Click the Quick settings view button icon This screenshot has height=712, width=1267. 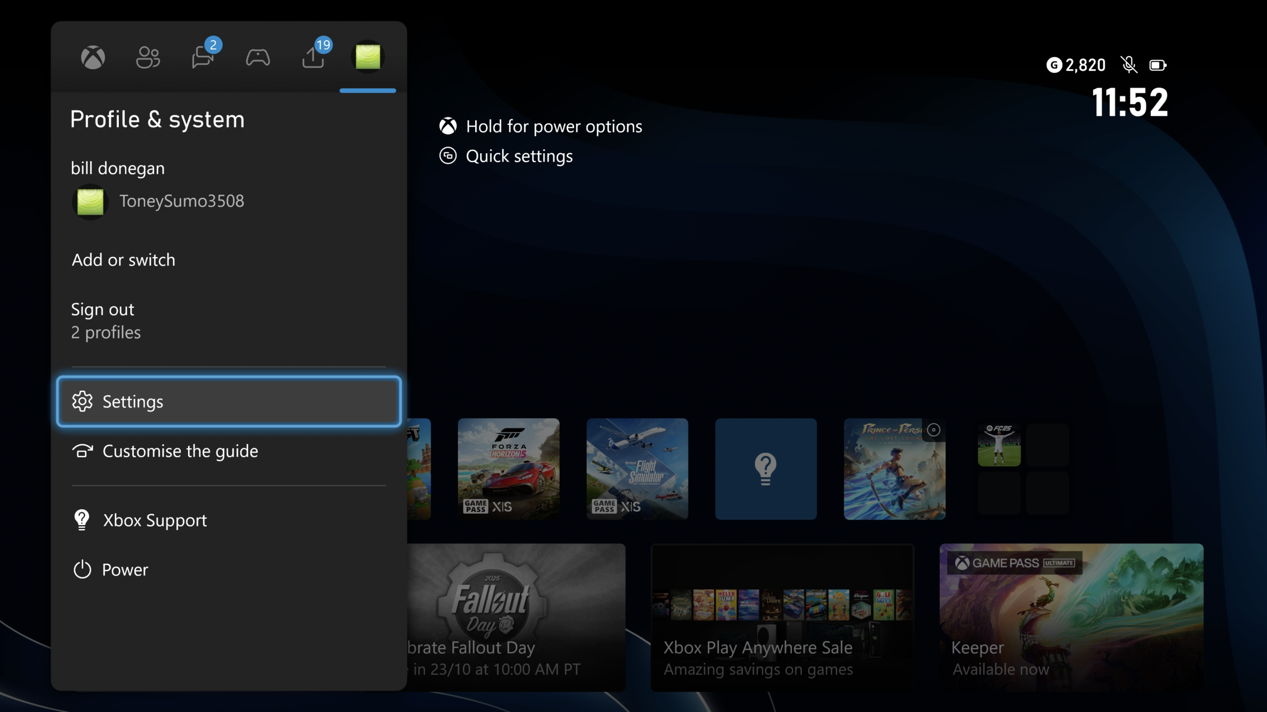click(x=448, y=156)
